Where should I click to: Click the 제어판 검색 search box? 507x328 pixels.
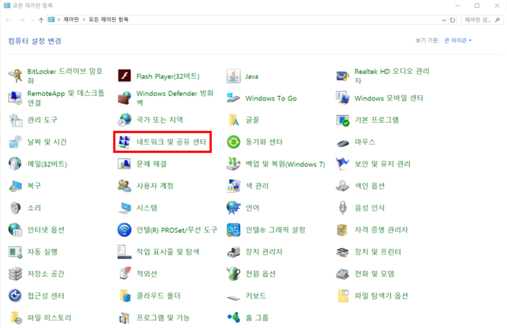(482, 20)
